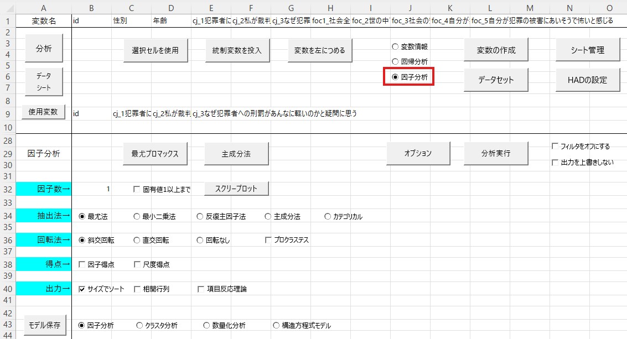Select 構造方程式モデル radio button

(x=276, y=326)
